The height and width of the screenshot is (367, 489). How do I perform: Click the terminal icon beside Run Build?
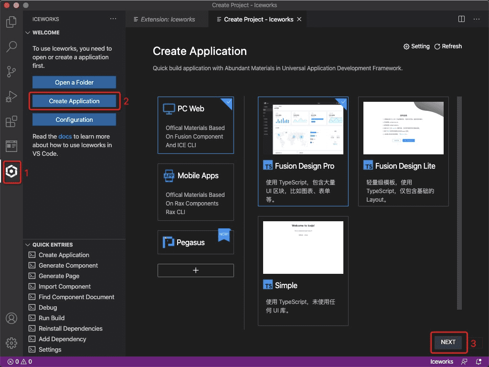[x=32, y=318]
